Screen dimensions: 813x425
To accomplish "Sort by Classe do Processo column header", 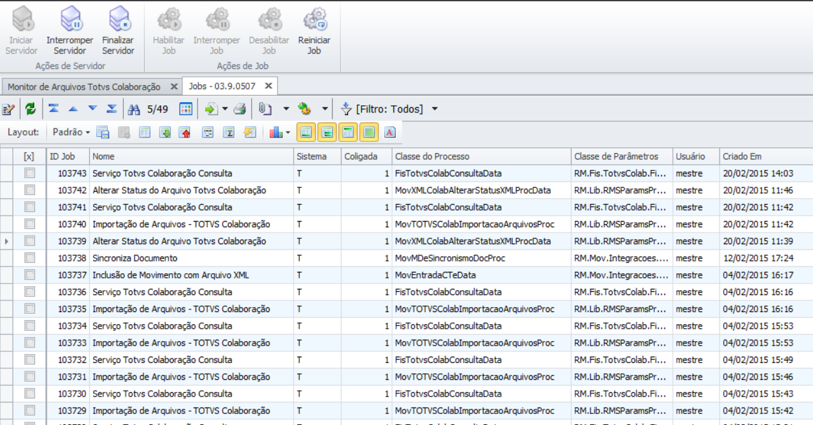I will 481,156.
